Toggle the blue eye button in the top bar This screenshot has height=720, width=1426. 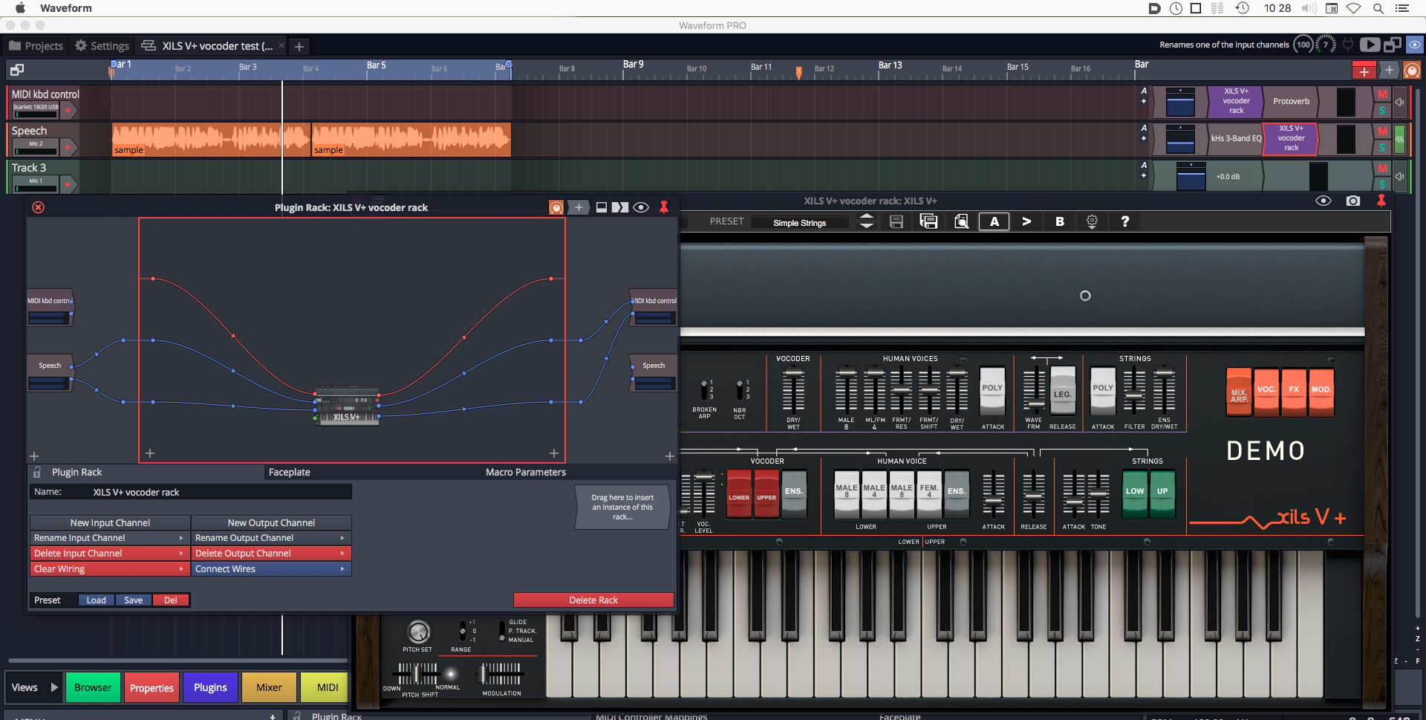tap(1415, 45)
